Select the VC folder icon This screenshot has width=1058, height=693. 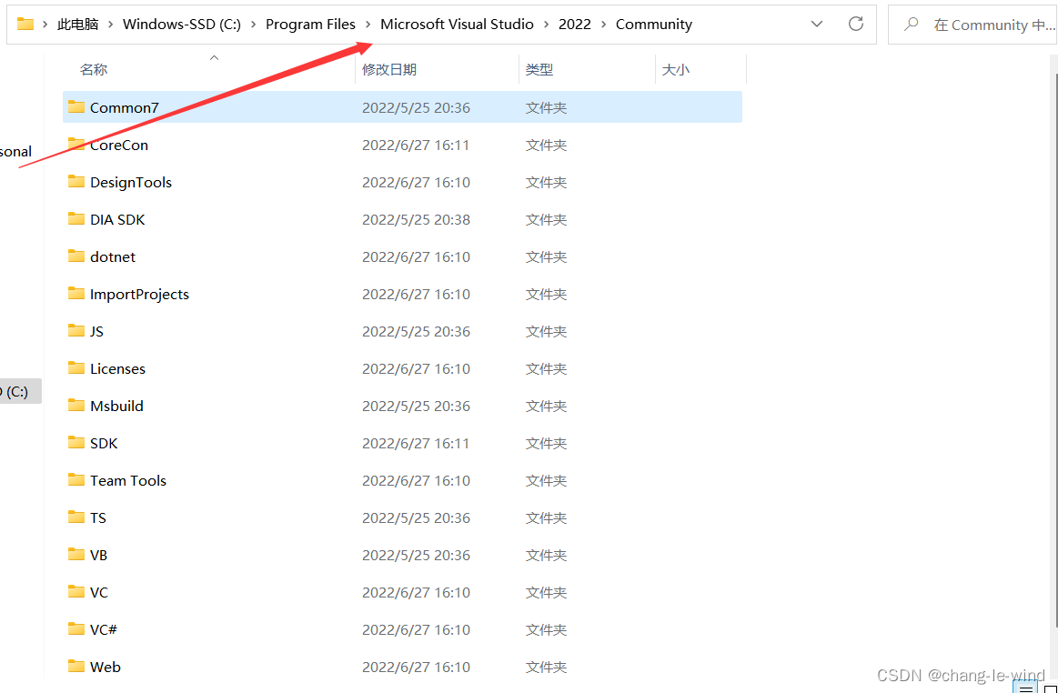click(x=76, y=592)
